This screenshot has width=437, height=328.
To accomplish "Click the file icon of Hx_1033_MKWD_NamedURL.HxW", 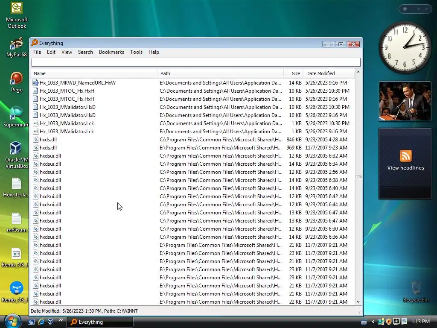I will pyautogui.click(x=35, y=82).
